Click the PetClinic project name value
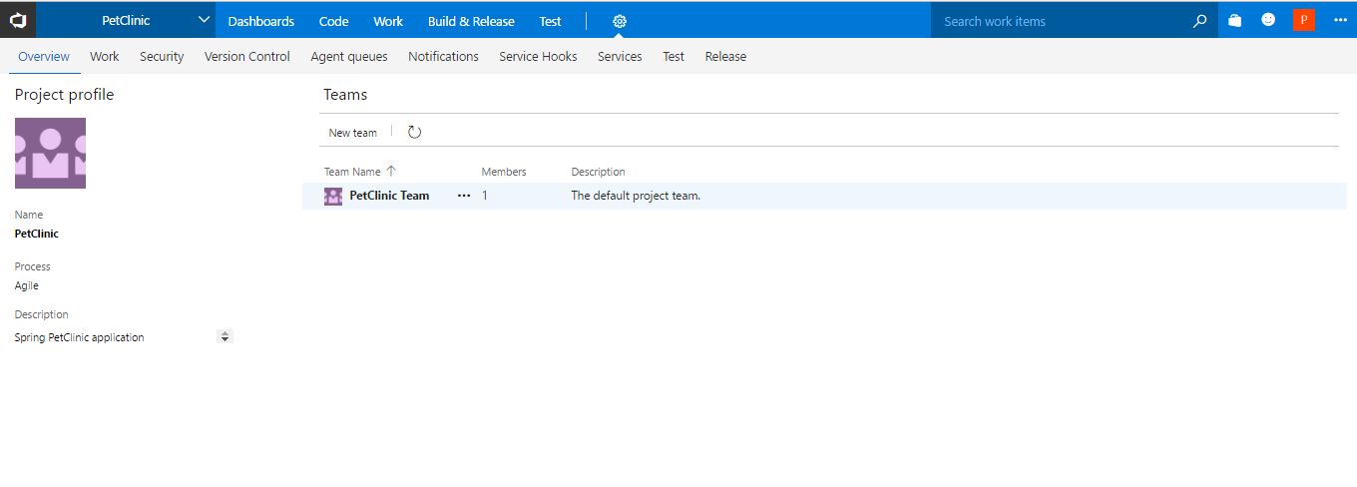 pyautogui.click(x=37, y=234)
